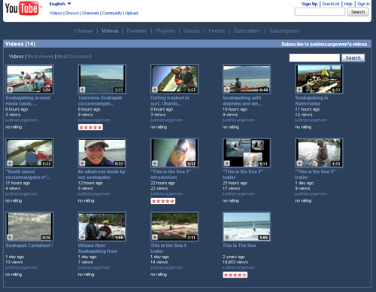Add Tasmania Seakayak video to QuickList
Image resolution: width=376 pixels, height=292 pixels.
82,90
